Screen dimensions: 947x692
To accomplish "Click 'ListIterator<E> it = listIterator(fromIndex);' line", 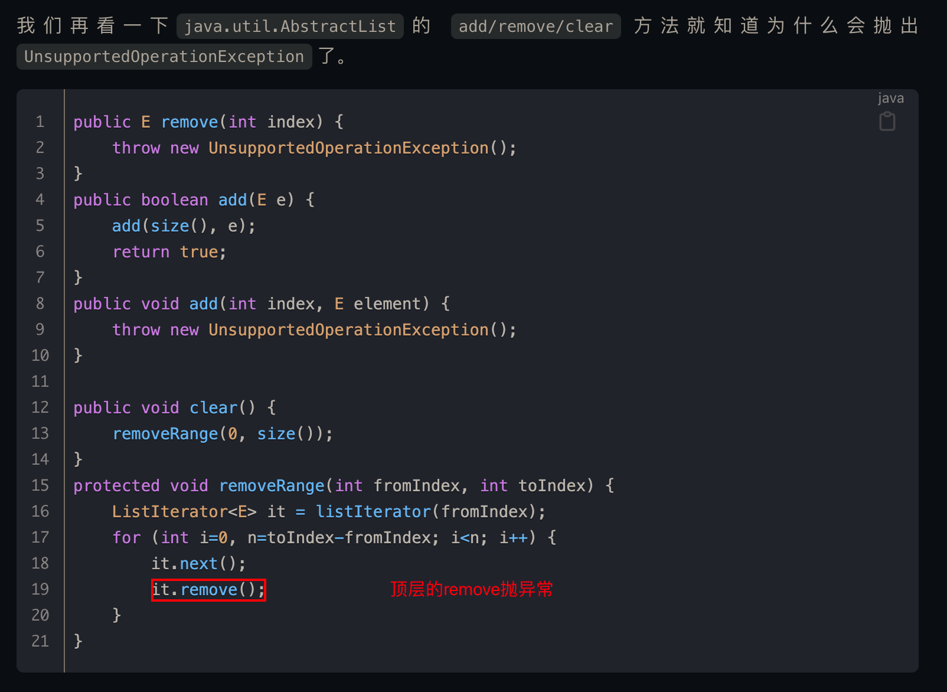I will (x=329, y=511).
